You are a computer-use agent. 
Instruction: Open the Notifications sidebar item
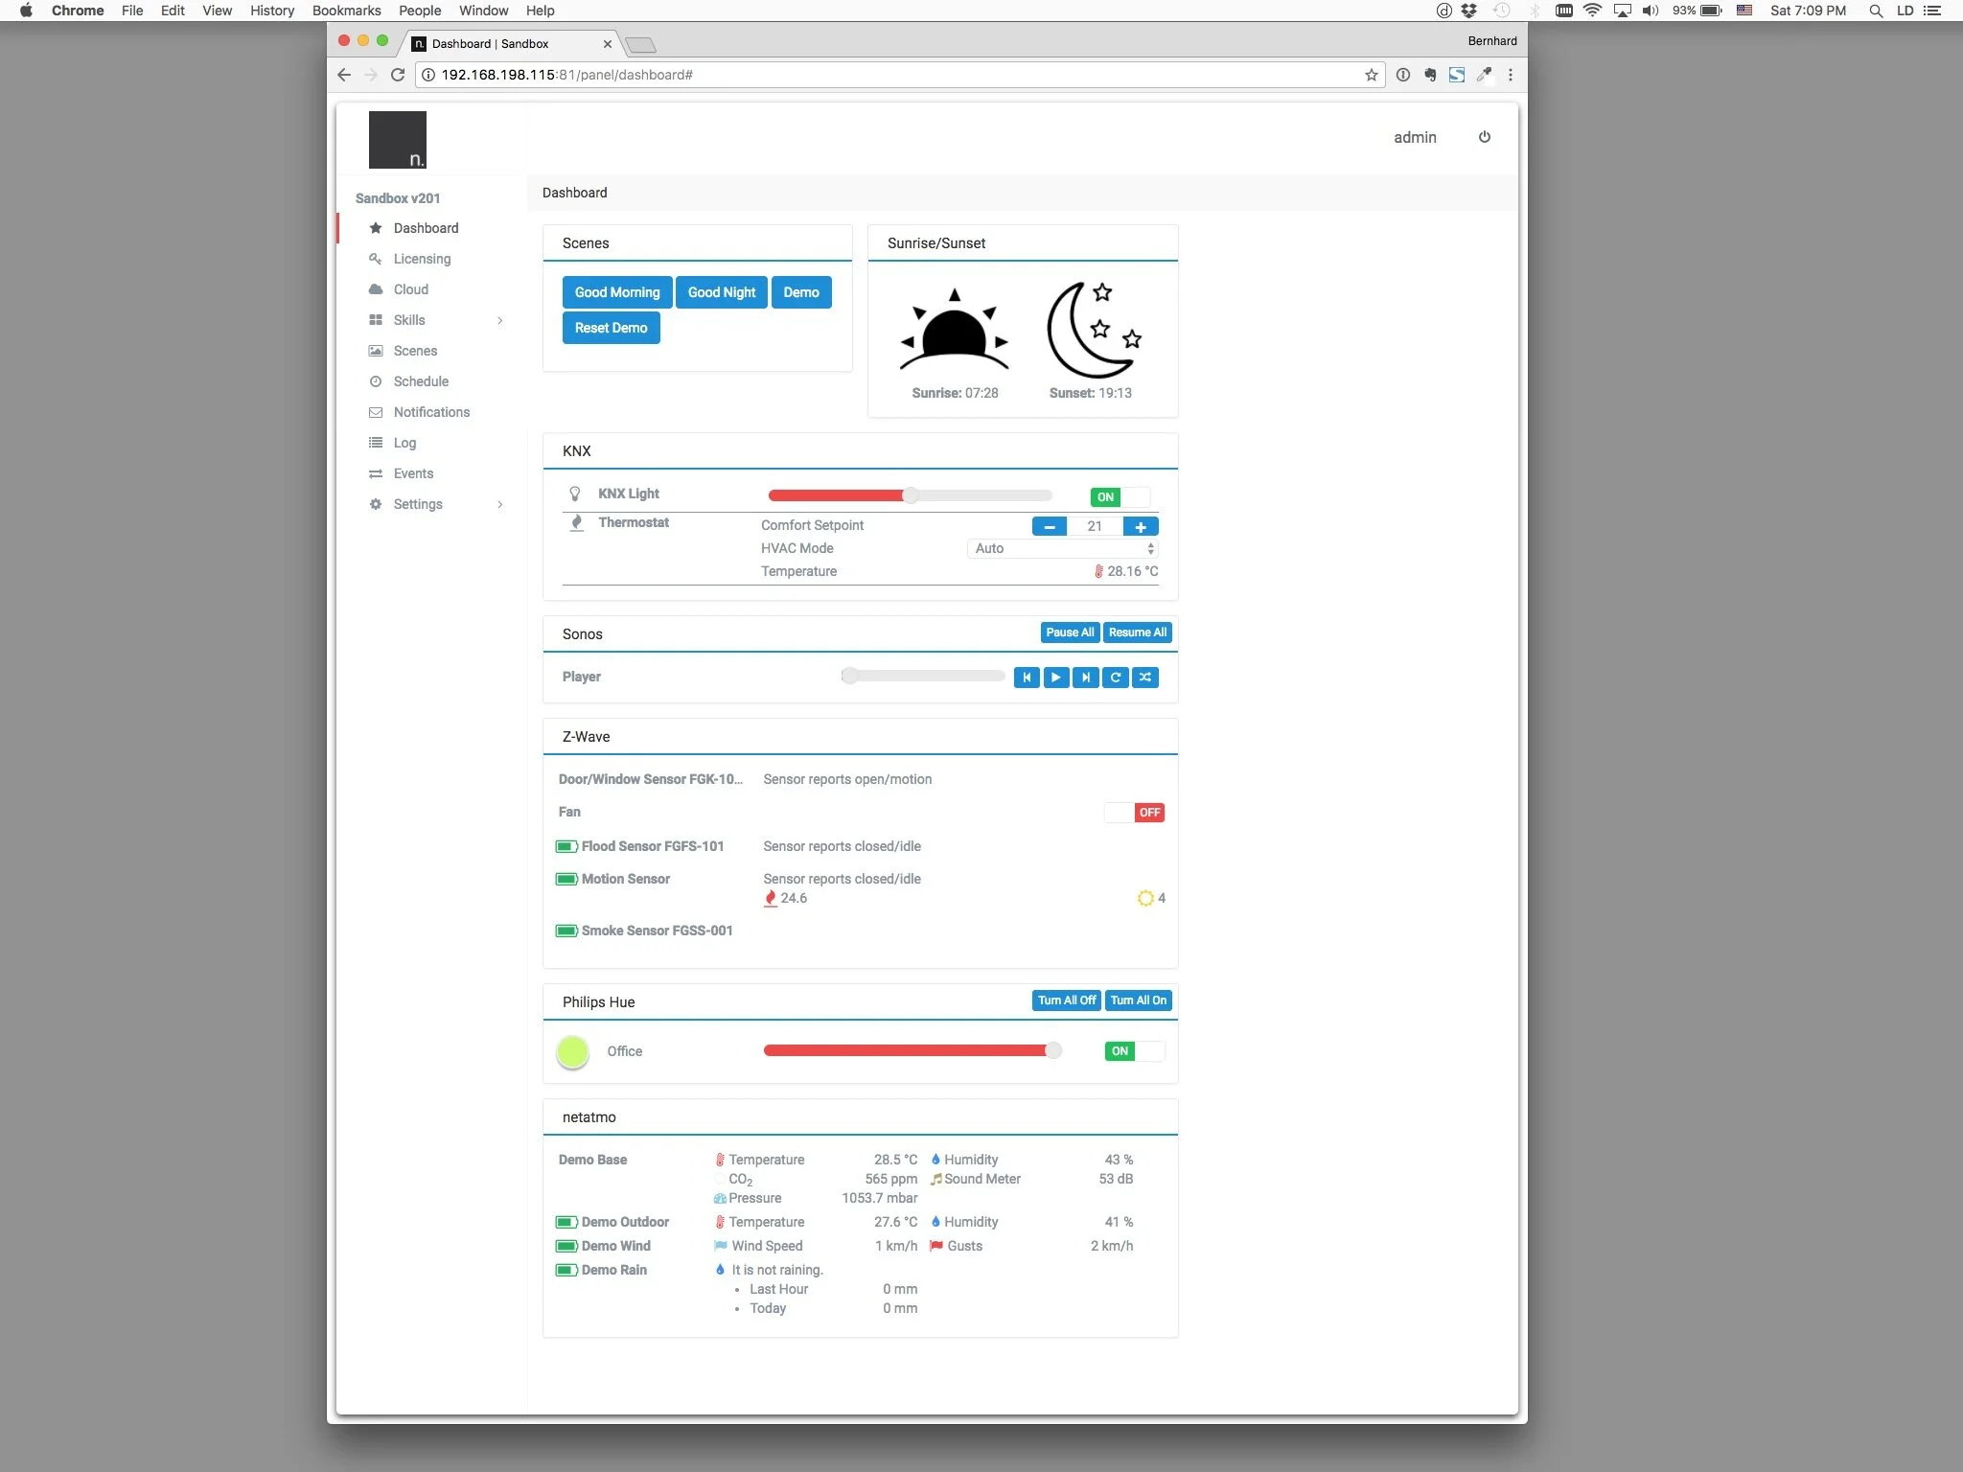431,412
